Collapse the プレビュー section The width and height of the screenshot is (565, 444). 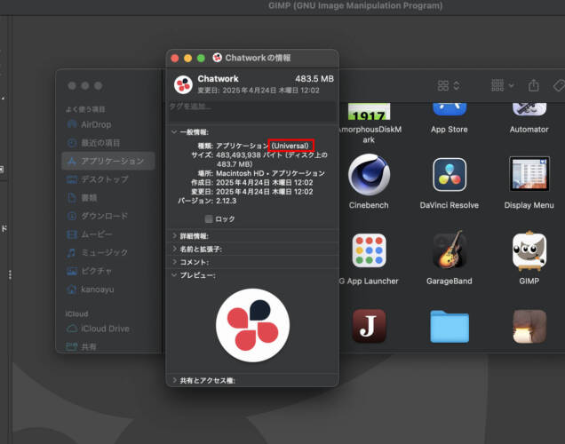tap(174, 275)
